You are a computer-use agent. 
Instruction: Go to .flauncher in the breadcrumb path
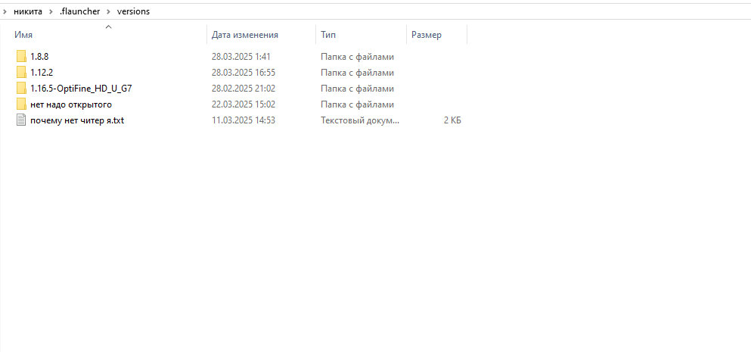click(x=79, y=11)
